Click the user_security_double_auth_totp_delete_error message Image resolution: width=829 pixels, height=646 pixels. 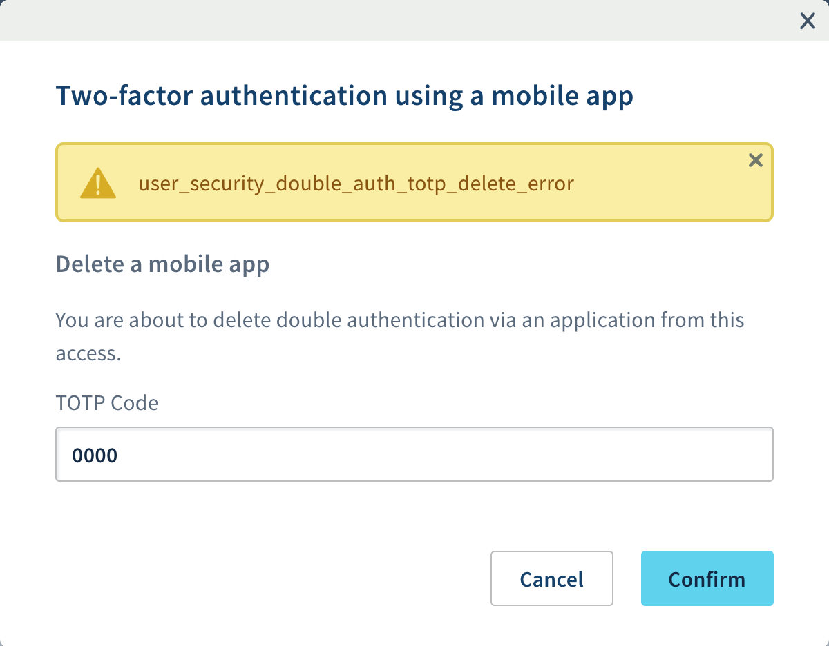tap(356, 183)
